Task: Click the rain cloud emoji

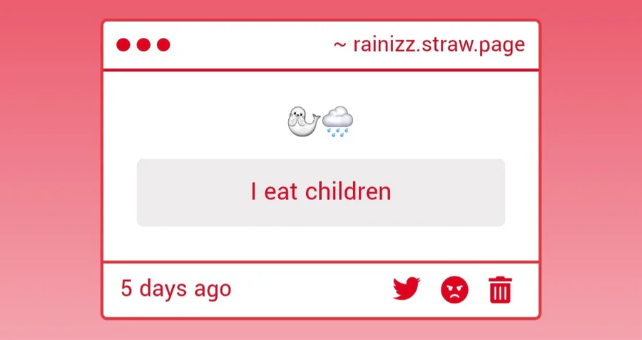Action: (337, 121)
